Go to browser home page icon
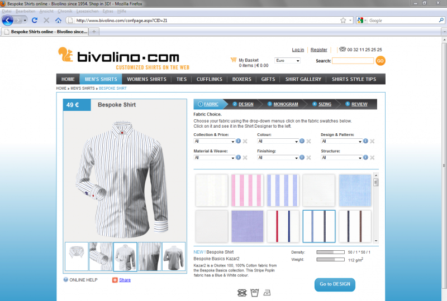 coord(59,21)
